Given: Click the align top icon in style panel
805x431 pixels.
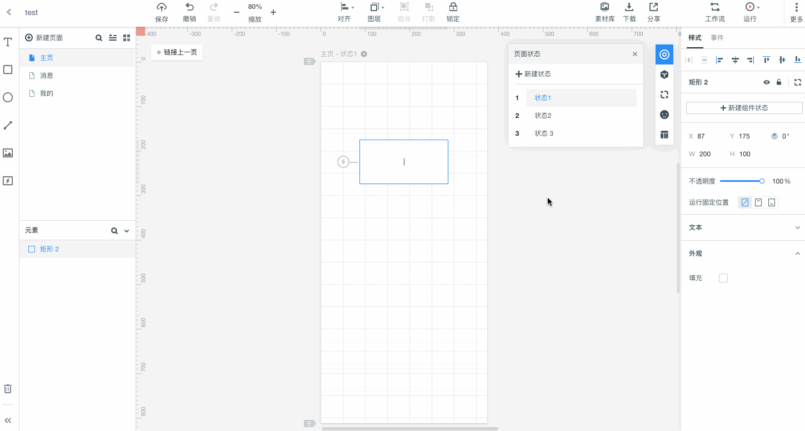Looking at the screenshot, I should click(767, 60).
